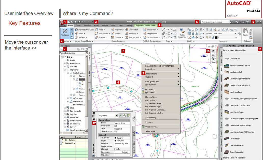Click the Move tool in Modify panel
This screenshot has width=263, height=160.
pyautogui.click(x=197, y=37)
